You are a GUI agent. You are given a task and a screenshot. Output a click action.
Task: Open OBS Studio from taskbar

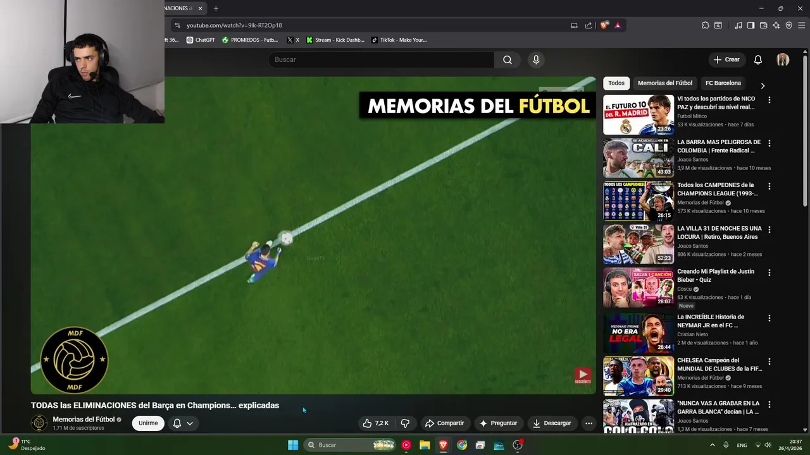pyautogui.click(x=518, y=445)
